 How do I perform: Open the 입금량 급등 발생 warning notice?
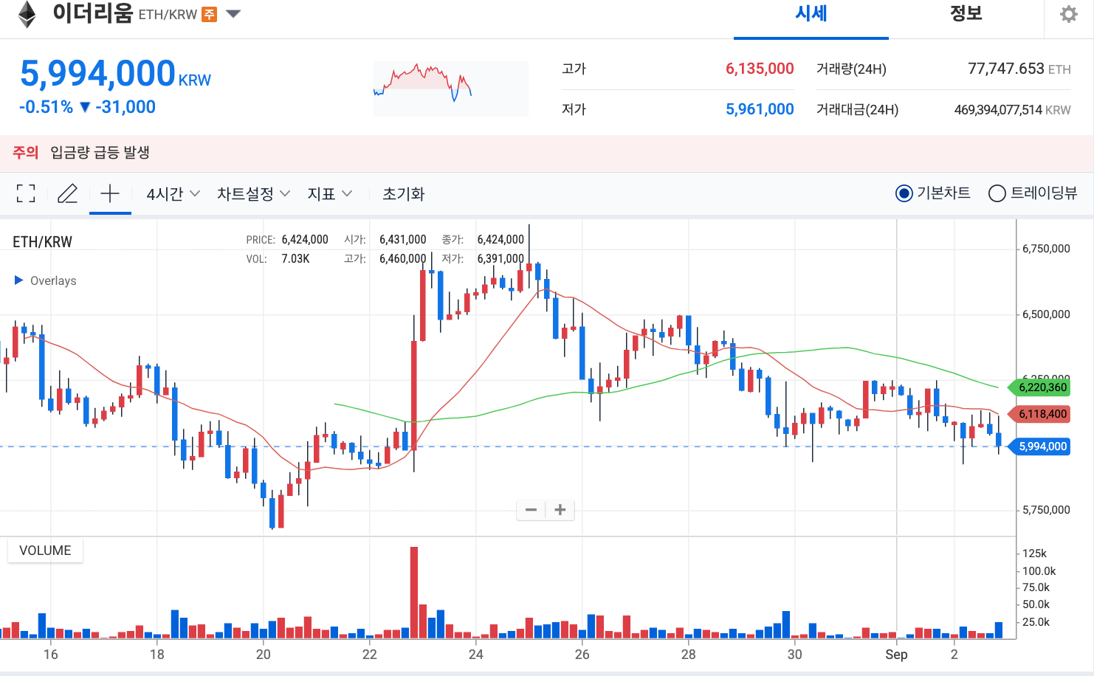coord(99,152)
